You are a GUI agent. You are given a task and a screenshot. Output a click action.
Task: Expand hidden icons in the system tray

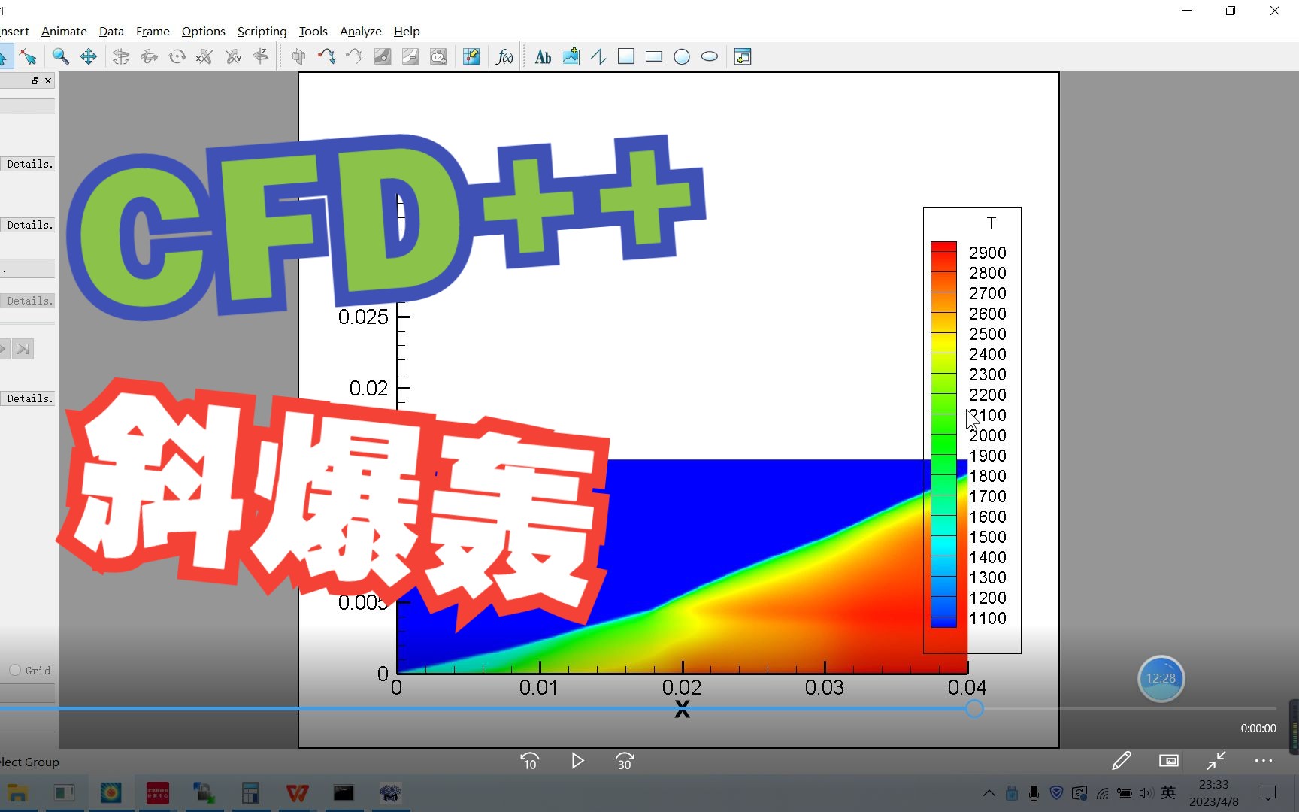[x=989, y=793]
